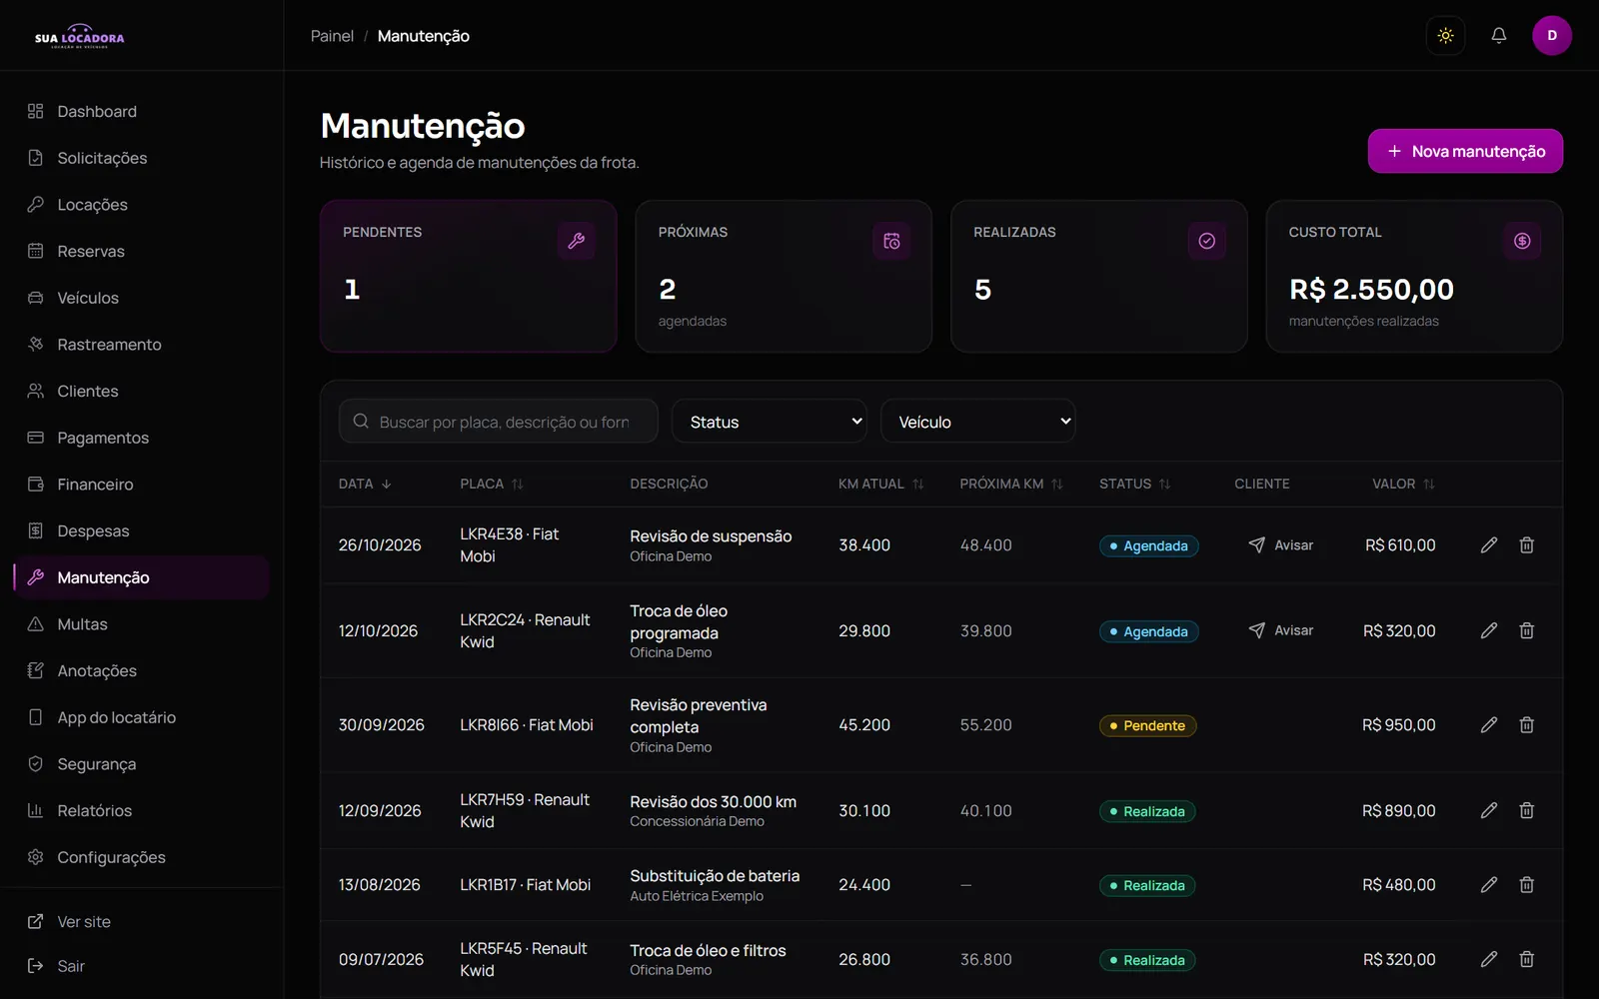
Task: Delete the Troca de óleo programada row
Action: pos(1526,630)
